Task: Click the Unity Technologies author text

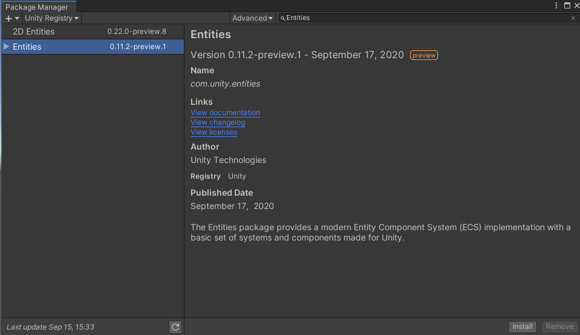Action: tap(228, 160)
